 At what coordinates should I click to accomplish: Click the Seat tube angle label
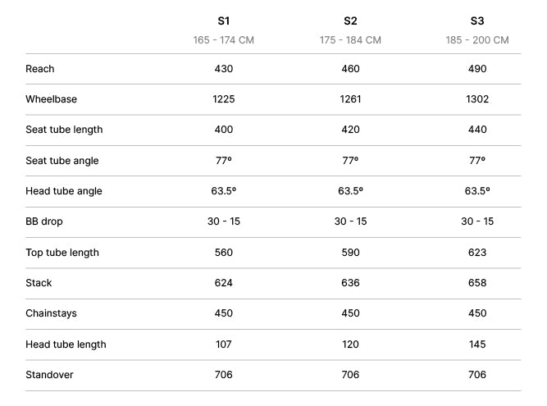coord(62,161)
